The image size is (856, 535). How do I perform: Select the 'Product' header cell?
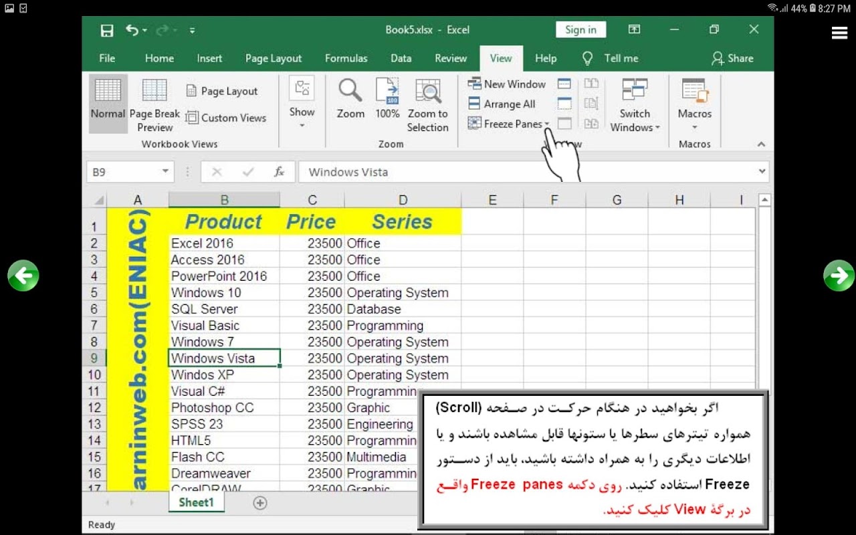point(224,221)
